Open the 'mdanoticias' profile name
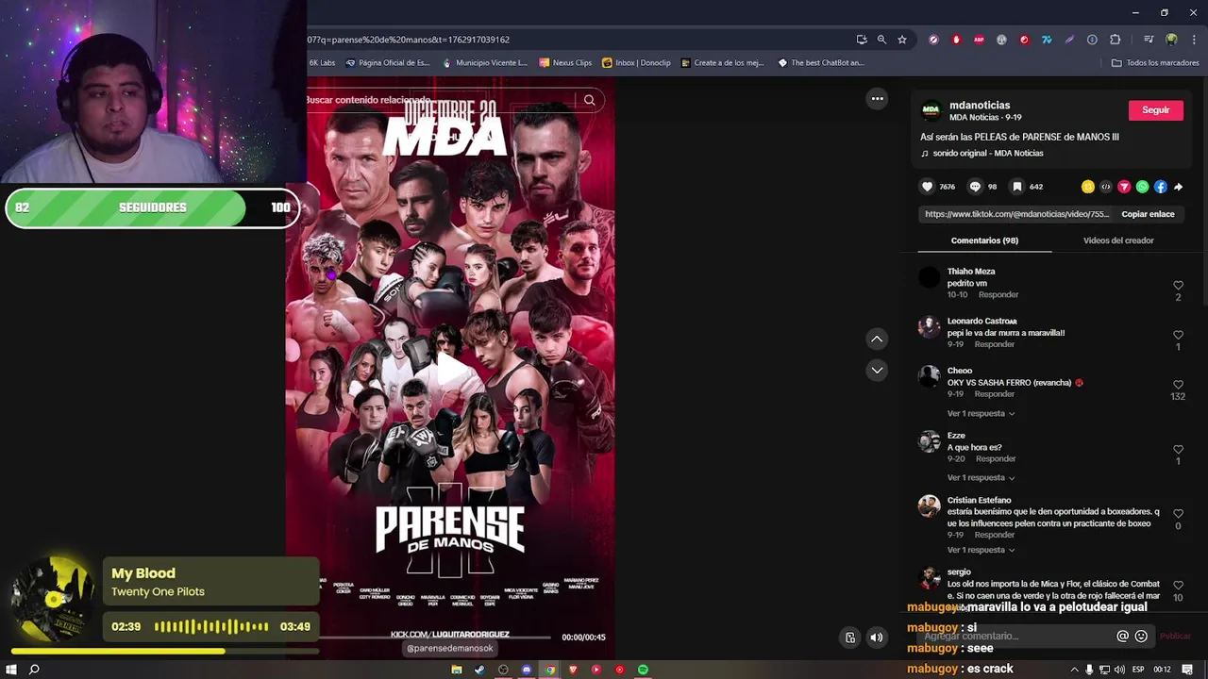Image resolution: width=1208 pixels, height=679 pixels. point(980,106)
